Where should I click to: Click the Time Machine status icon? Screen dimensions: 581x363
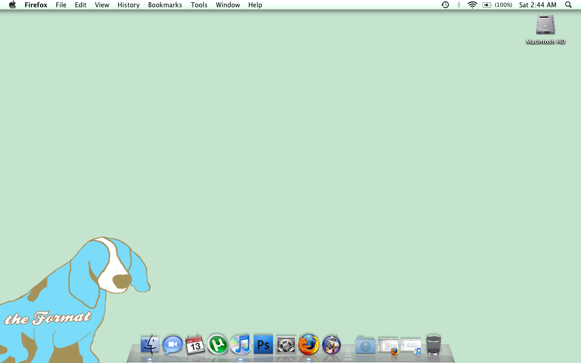(x=445, y=5)
